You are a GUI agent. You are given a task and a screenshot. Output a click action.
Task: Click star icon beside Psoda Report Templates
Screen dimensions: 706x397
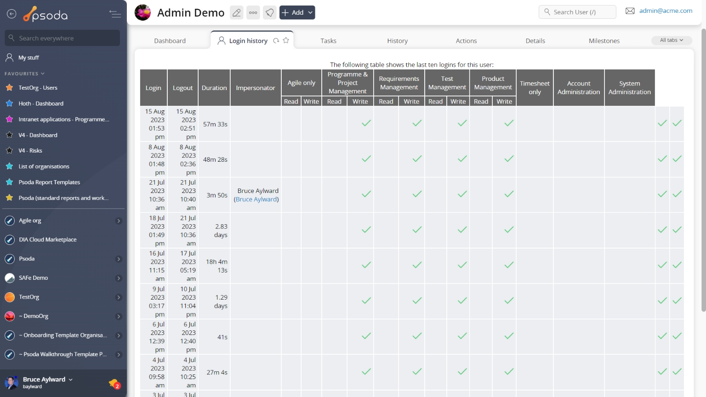(x=9, y=182)
